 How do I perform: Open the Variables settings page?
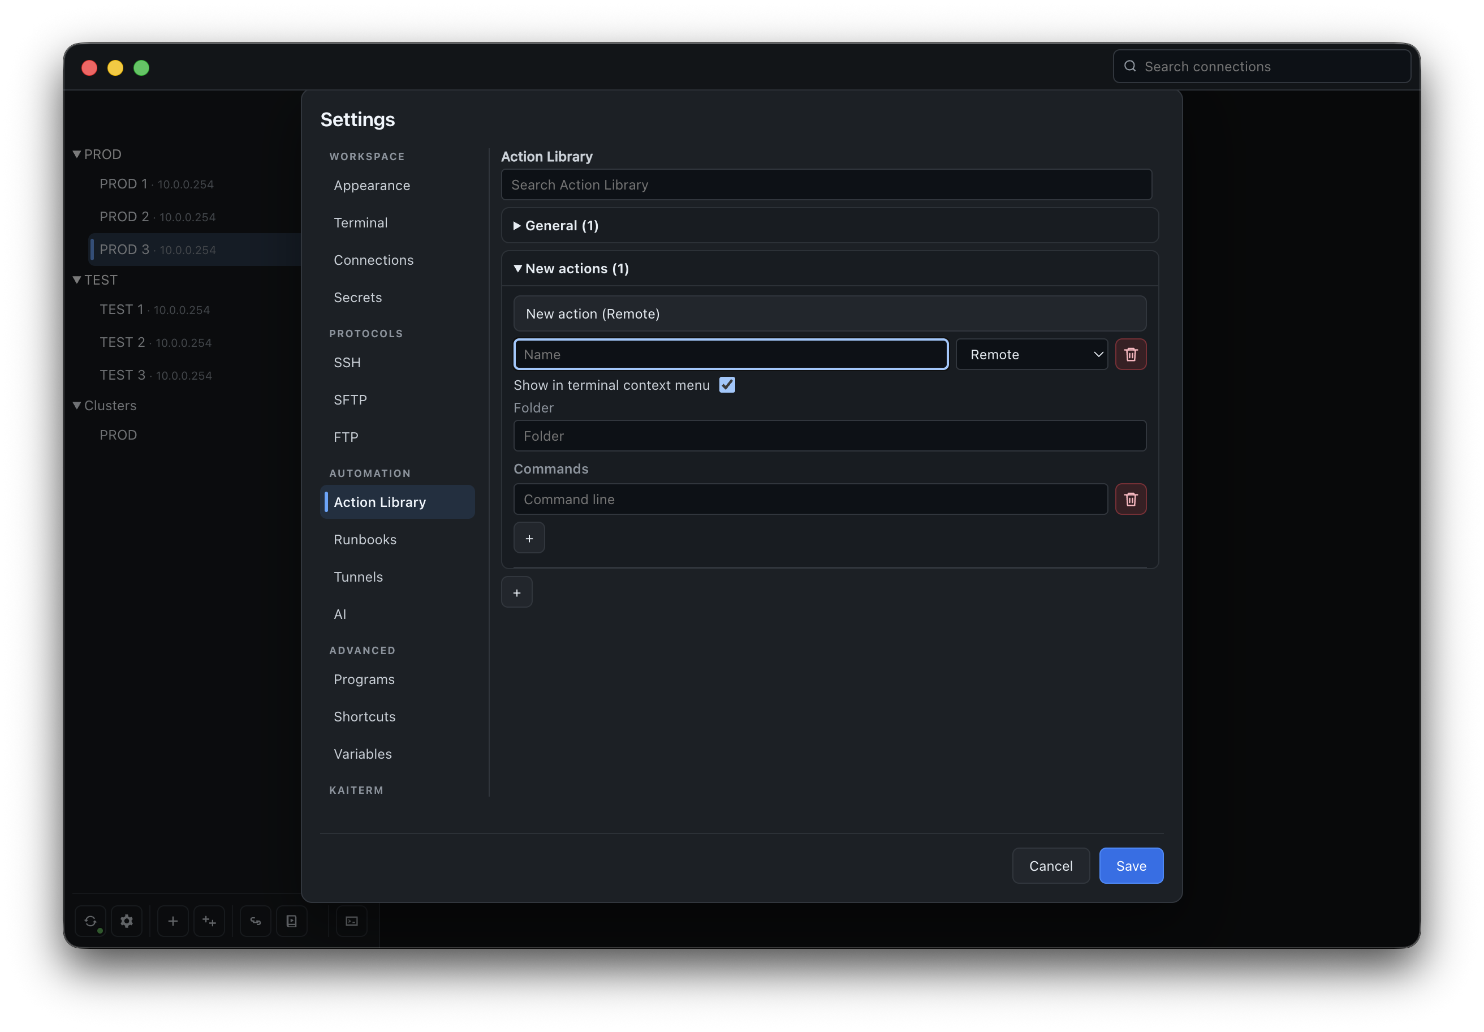coord(398,754)
